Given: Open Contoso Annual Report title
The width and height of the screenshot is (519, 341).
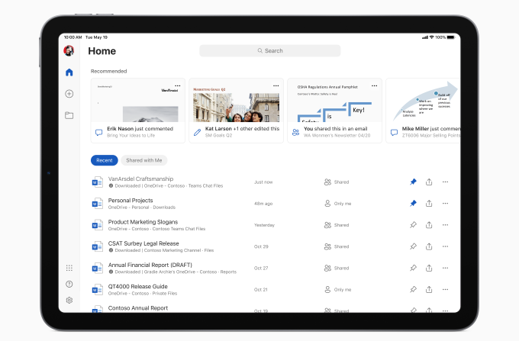Looking at the screenshot, I should pos(138,307).
